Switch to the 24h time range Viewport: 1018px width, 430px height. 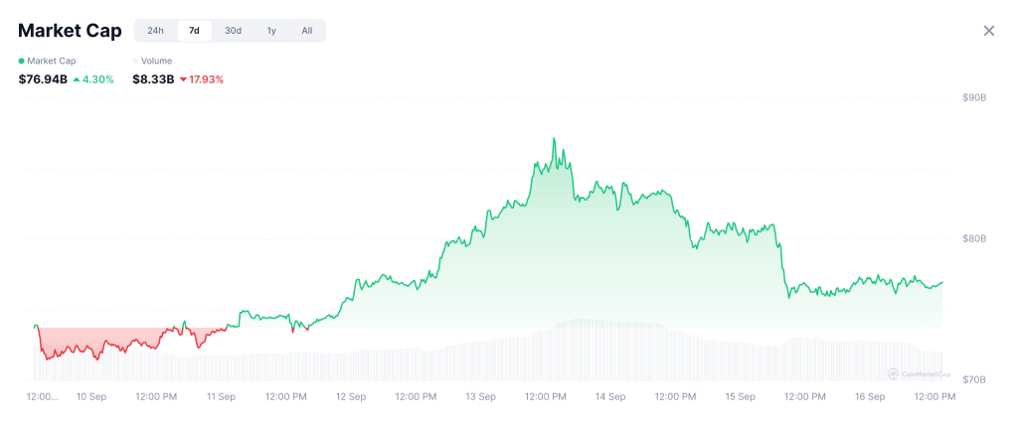coord(156,31)
